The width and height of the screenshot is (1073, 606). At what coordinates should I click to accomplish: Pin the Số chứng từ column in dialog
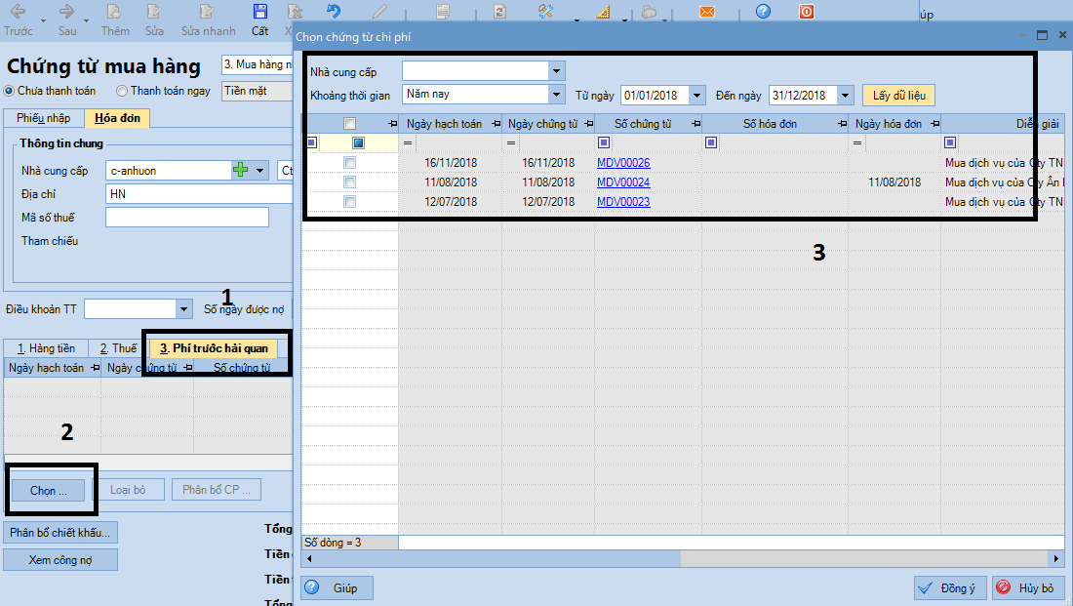click(x=695, y=124)
